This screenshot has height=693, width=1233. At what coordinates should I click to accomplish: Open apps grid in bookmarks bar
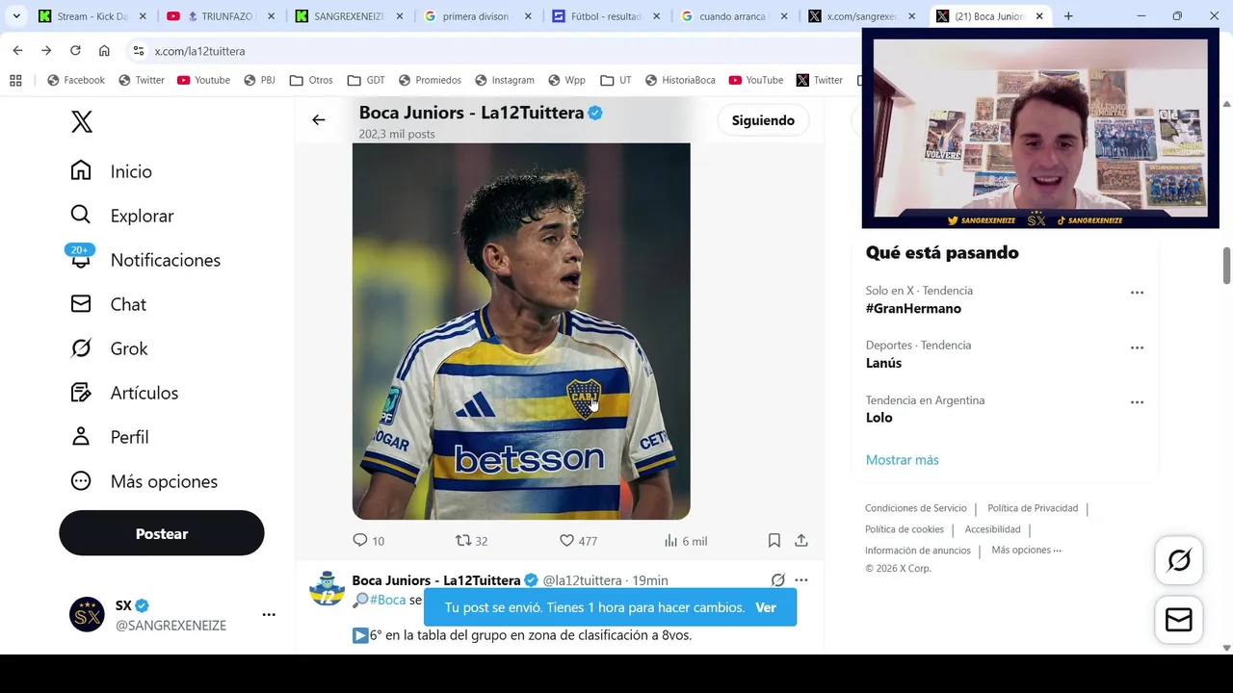click(15, 80)
